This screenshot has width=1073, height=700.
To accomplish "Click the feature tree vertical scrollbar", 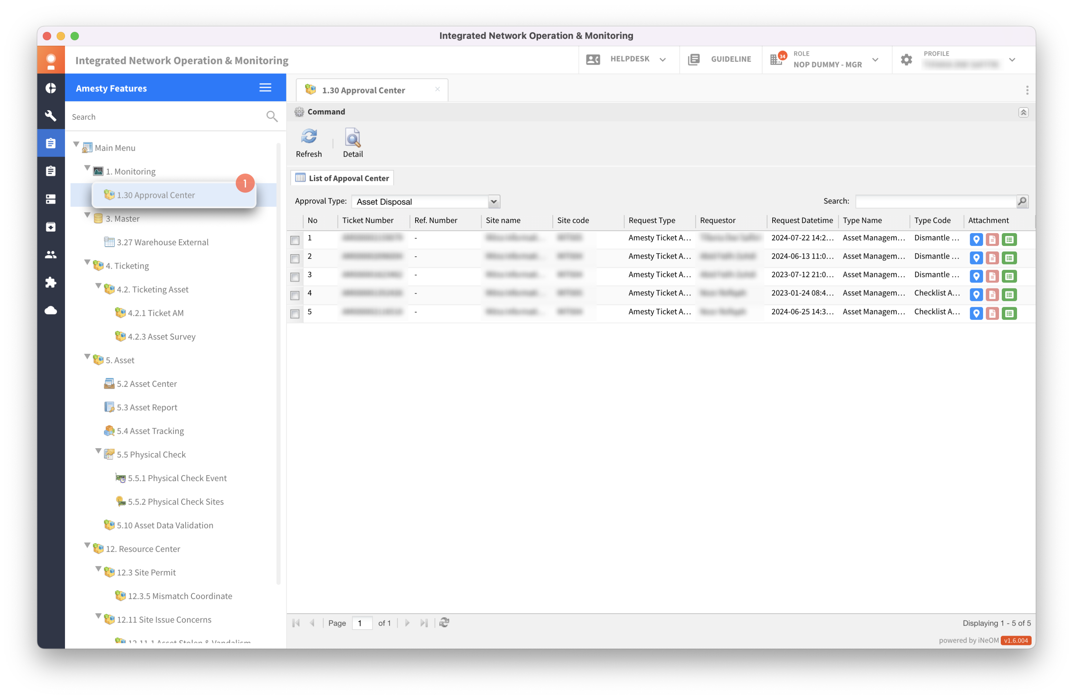I will tap(279, 363).
